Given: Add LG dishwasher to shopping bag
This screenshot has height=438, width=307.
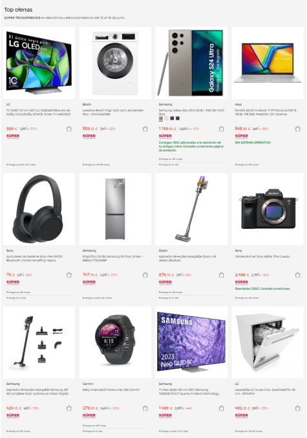Looking at the screenshot, I should click(297, 408).
